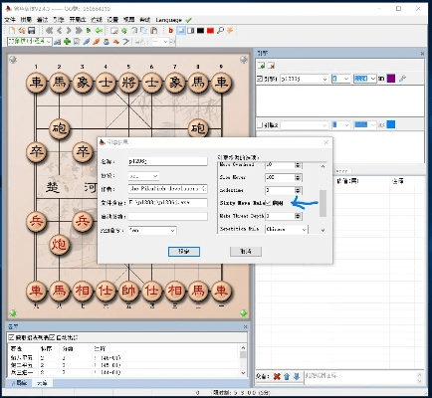The height and width of the screenshot is (398, 432).
Task: Click the remove engine icon with red X
Action: [x=271, y=66]
